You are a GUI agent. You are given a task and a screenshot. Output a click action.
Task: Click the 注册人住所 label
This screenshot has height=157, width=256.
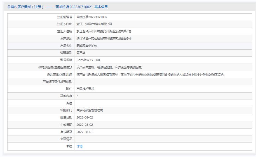65,31
